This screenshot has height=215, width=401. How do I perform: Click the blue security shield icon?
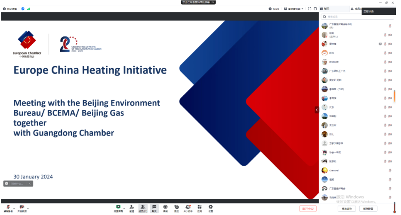click(23, 9)
